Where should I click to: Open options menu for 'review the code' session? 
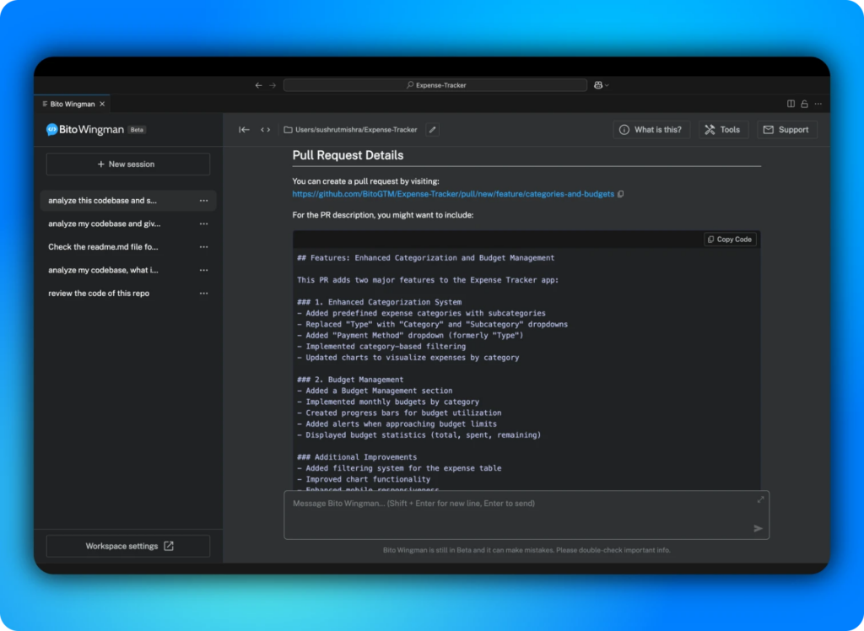pyautogui.click(x=203, y=294)
